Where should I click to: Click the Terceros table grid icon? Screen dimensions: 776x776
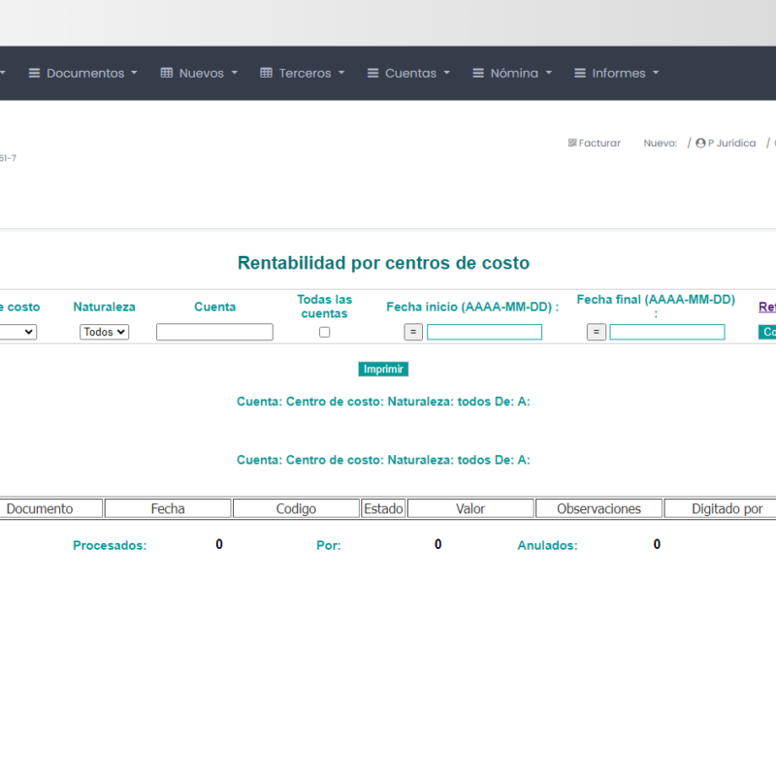[266, 74]
